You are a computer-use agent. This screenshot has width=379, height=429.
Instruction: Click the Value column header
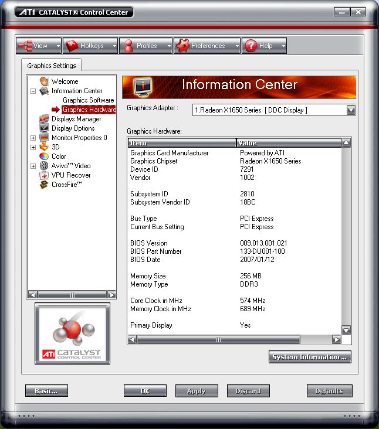coord(289,143)
